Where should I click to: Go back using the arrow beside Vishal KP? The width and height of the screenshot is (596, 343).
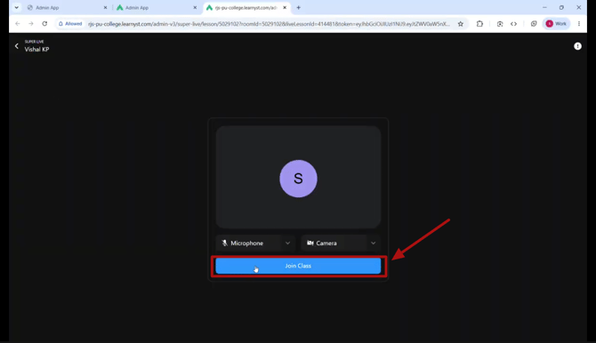coord(16,46)
